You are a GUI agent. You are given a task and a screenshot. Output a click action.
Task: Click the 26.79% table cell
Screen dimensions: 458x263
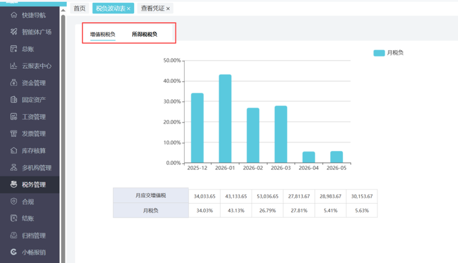point(267,210)
